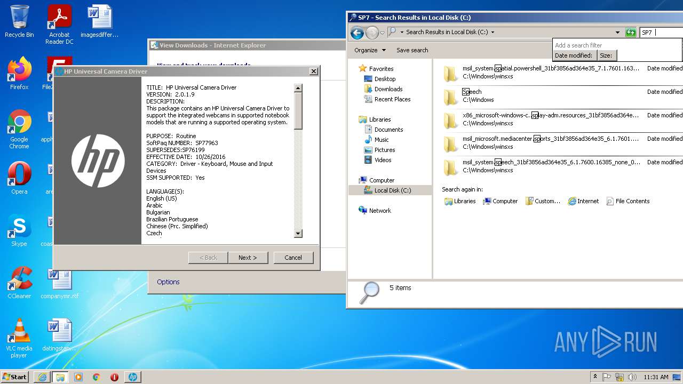The height and width of the screenshot is (384, 683).
Task: Open Downloads in navigation pane
Action: click(x=383, y=89)
